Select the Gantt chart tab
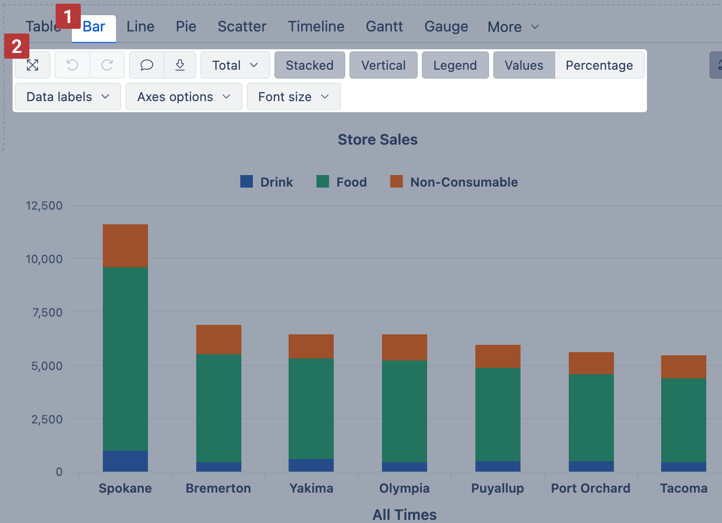The height and width of the screenshot is (523, 722). 384,27
